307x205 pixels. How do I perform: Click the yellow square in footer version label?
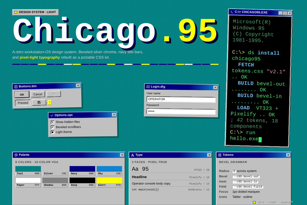254,202
